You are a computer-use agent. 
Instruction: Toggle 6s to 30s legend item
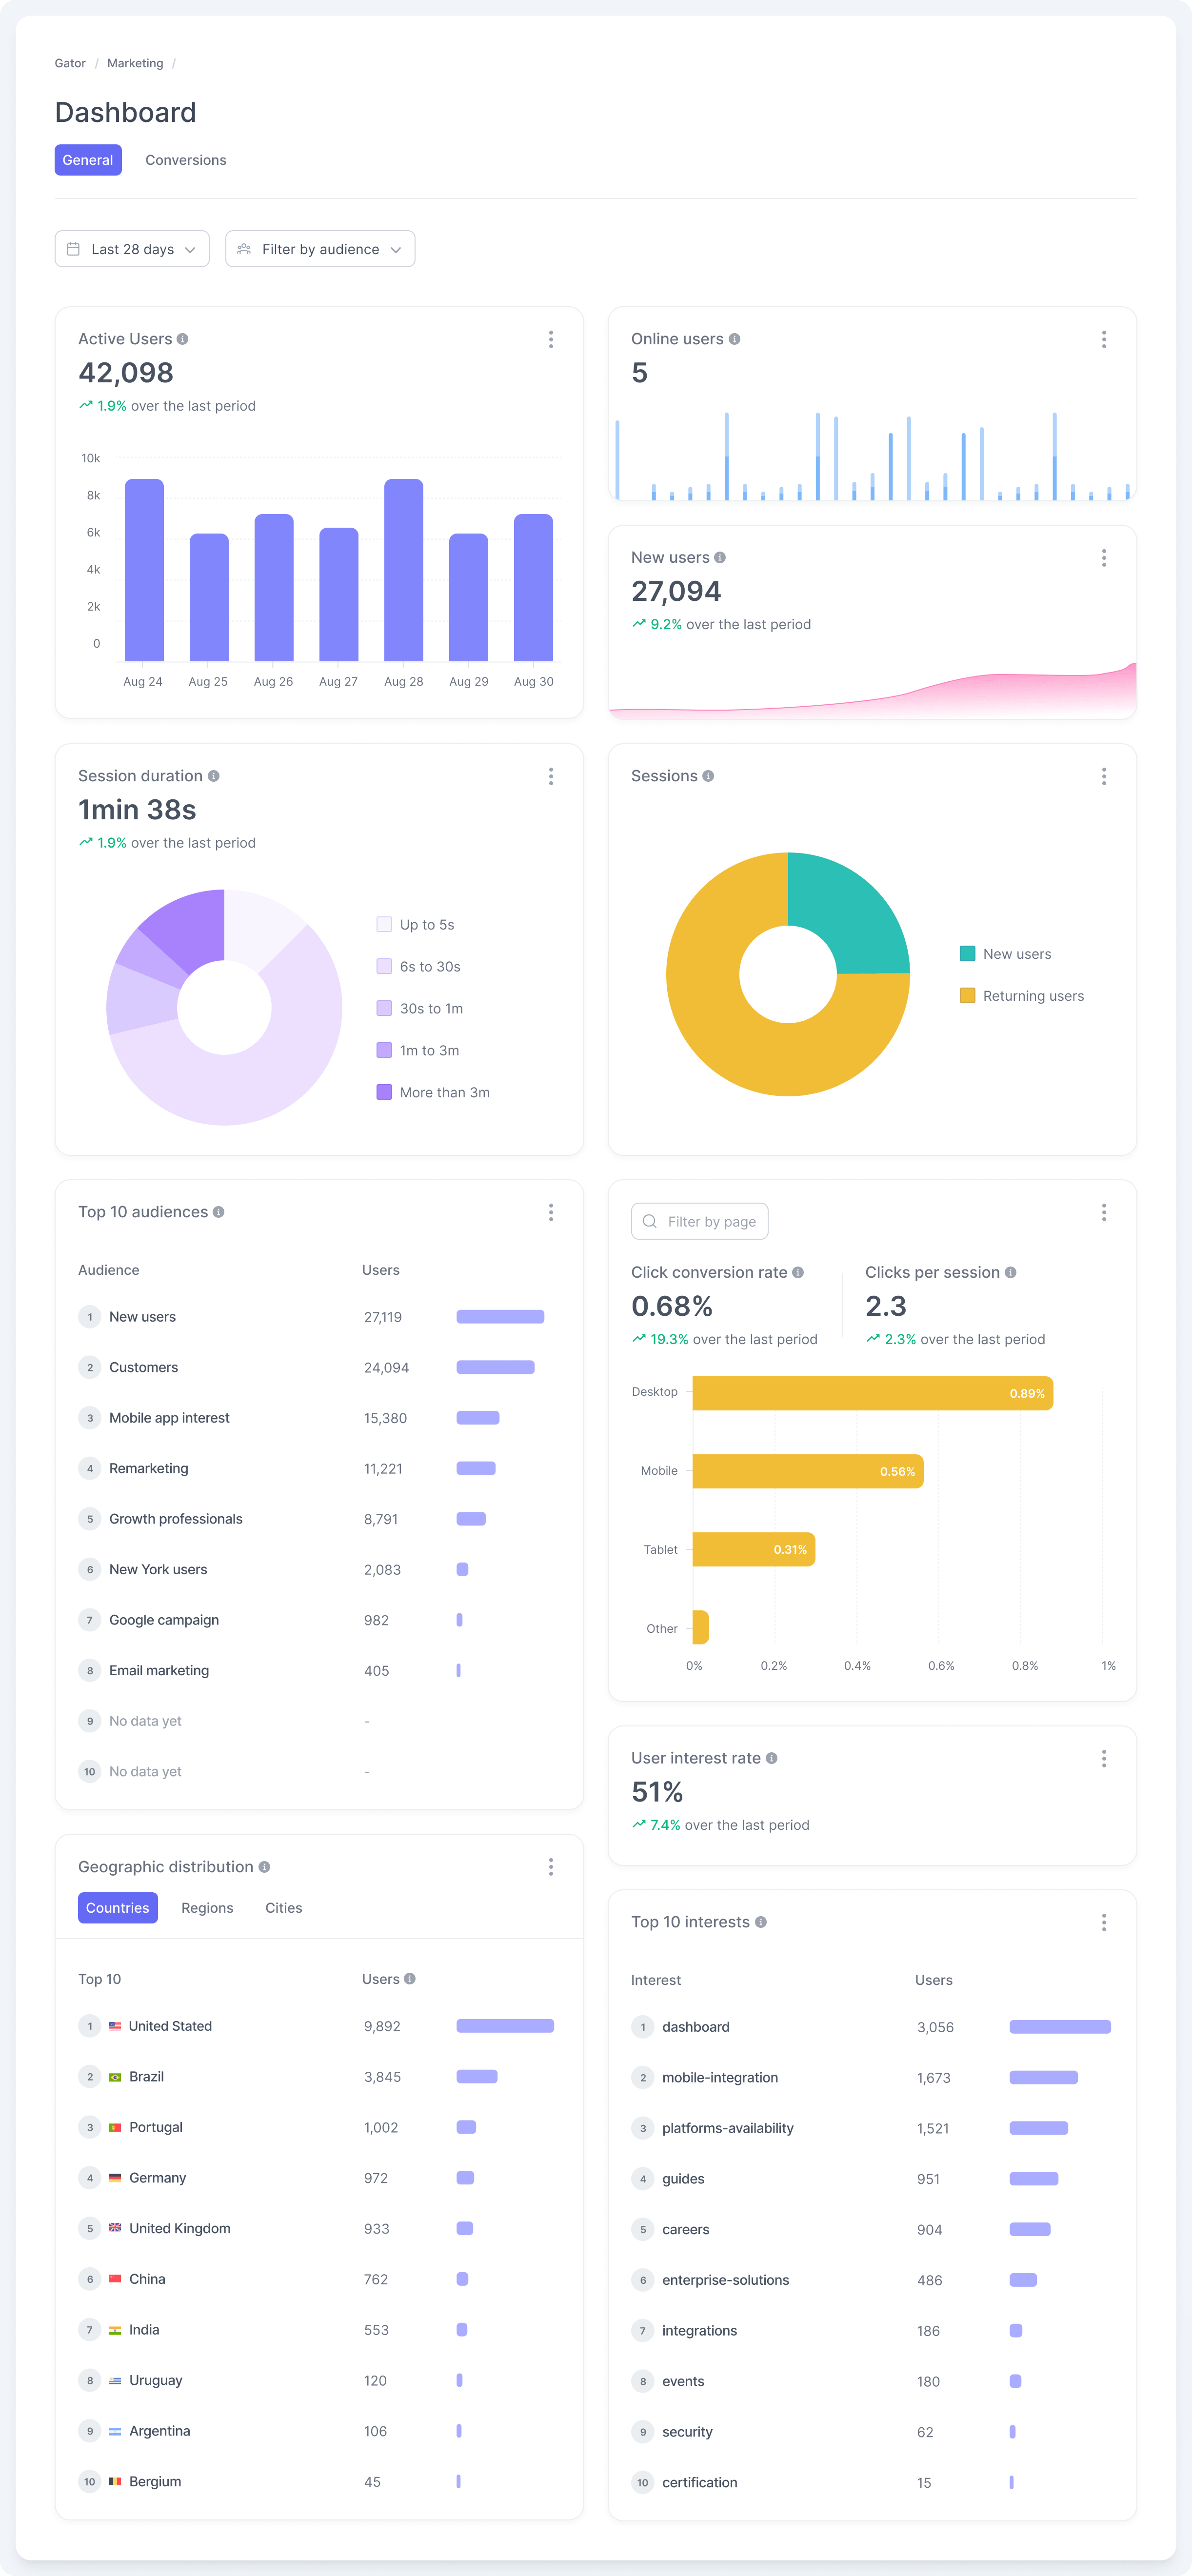[x=418, y=967]
